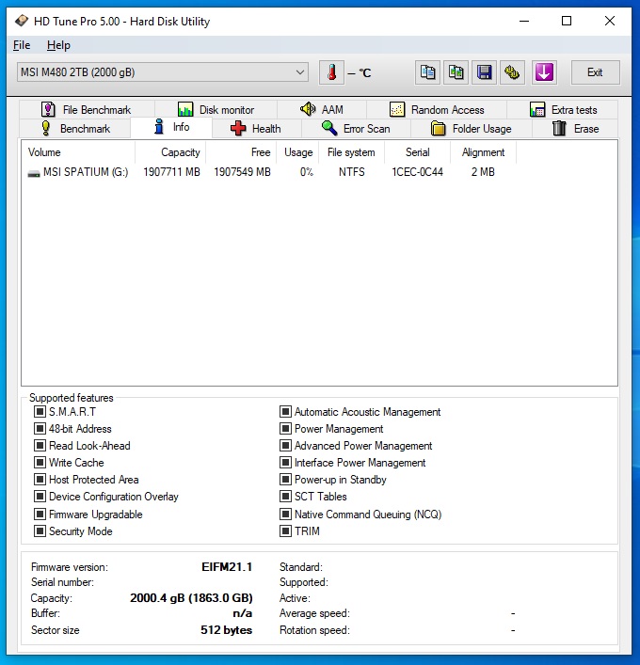This screenshot has height=665, width=640.
Task: Toggle the TRIM checkbox
Action: coord(286,531)
